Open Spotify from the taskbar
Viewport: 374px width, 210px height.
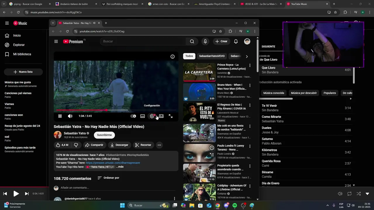[235, 205]
